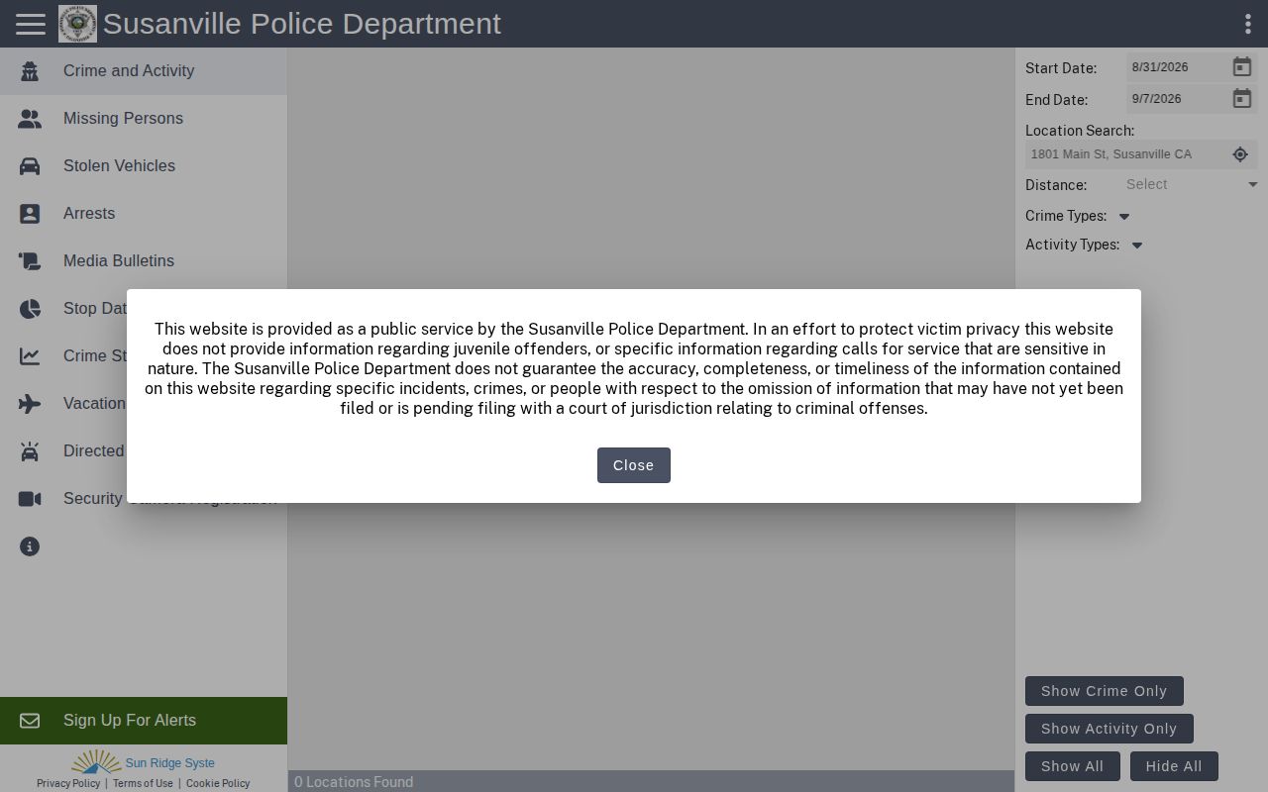Expand the Crime Types dropdown arrow
This screenshot has width=1268, height=792.
pos(1124,217)
